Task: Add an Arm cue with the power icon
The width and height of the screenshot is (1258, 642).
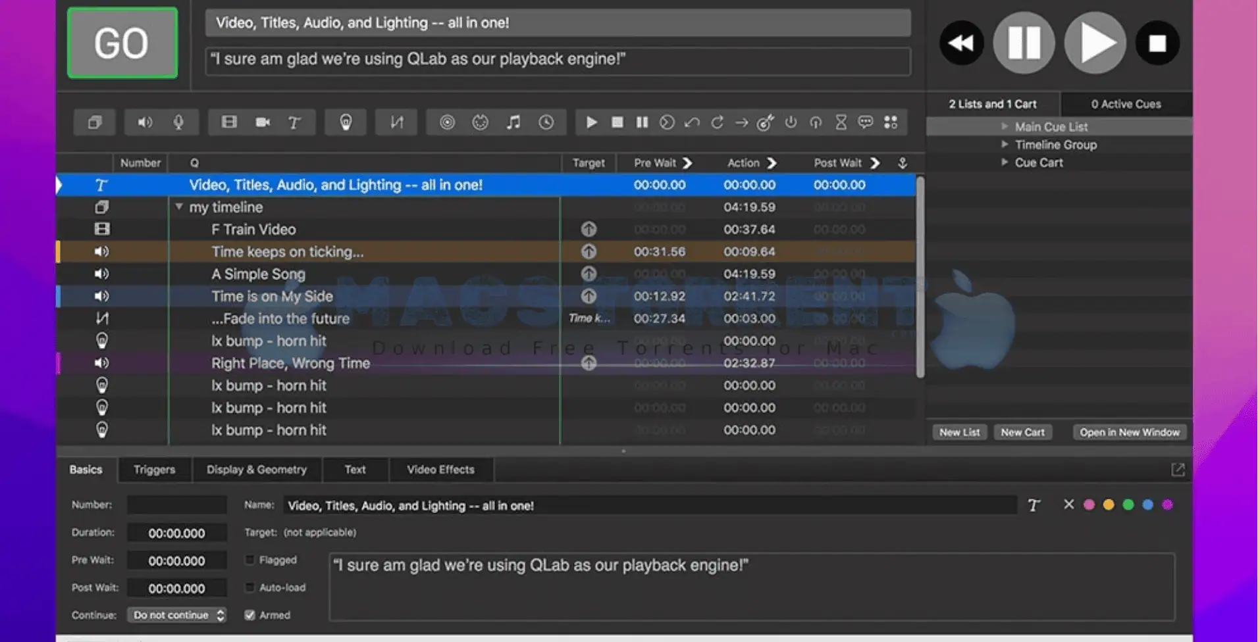Action: [x=791, y=122]
